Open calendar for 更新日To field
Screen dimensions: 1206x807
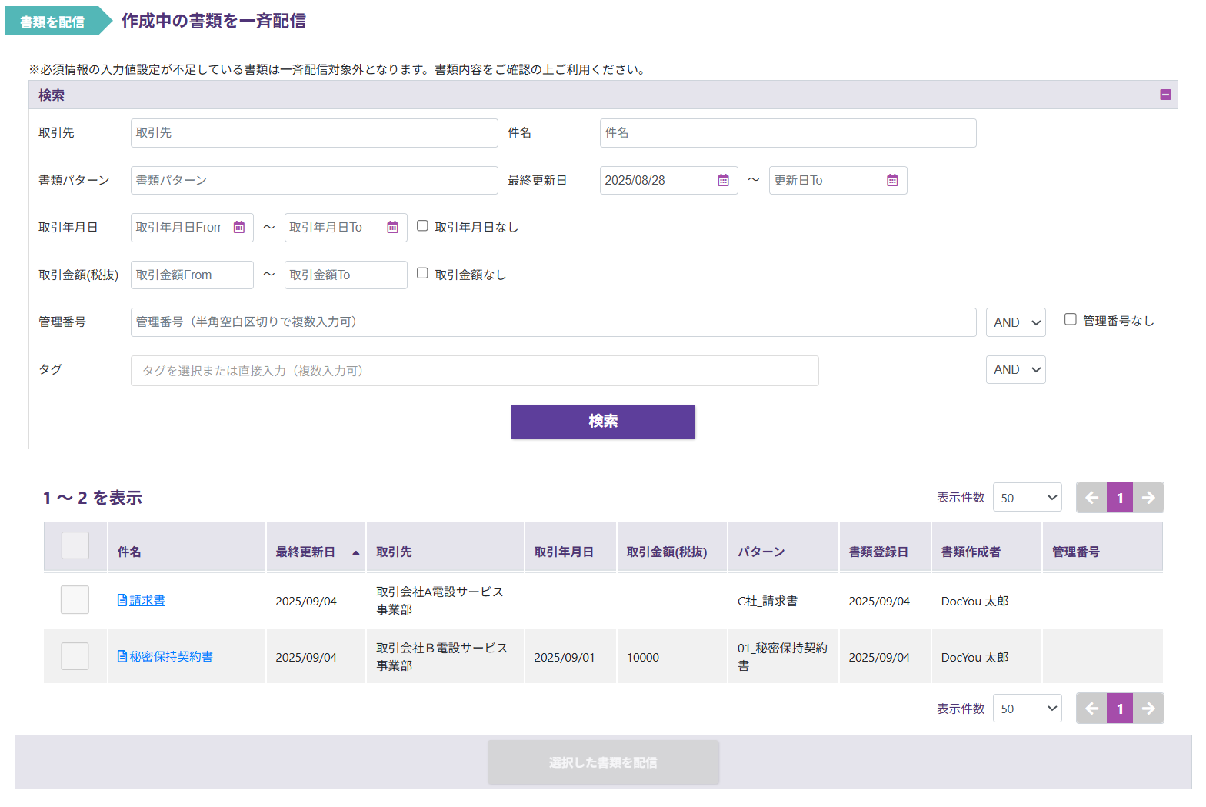pyautogui.click(x=892, y=180)
